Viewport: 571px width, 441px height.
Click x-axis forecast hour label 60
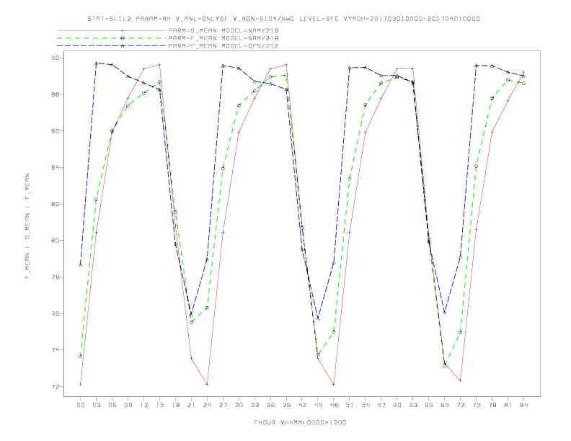(397, 405)
